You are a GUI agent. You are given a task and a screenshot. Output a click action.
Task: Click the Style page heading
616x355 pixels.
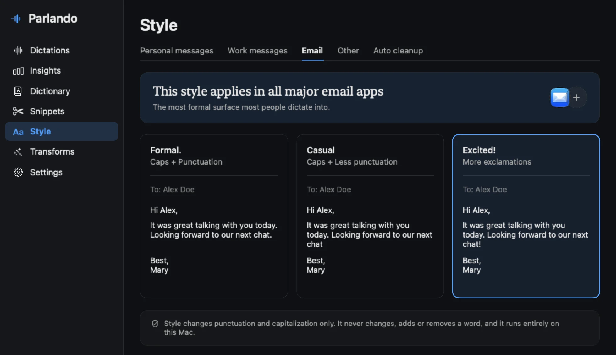[159, 25]
